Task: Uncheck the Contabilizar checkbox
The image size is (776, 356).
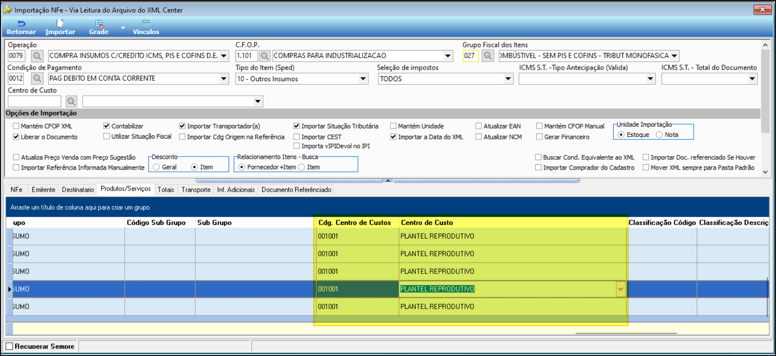Action: (x=107, y=126)
